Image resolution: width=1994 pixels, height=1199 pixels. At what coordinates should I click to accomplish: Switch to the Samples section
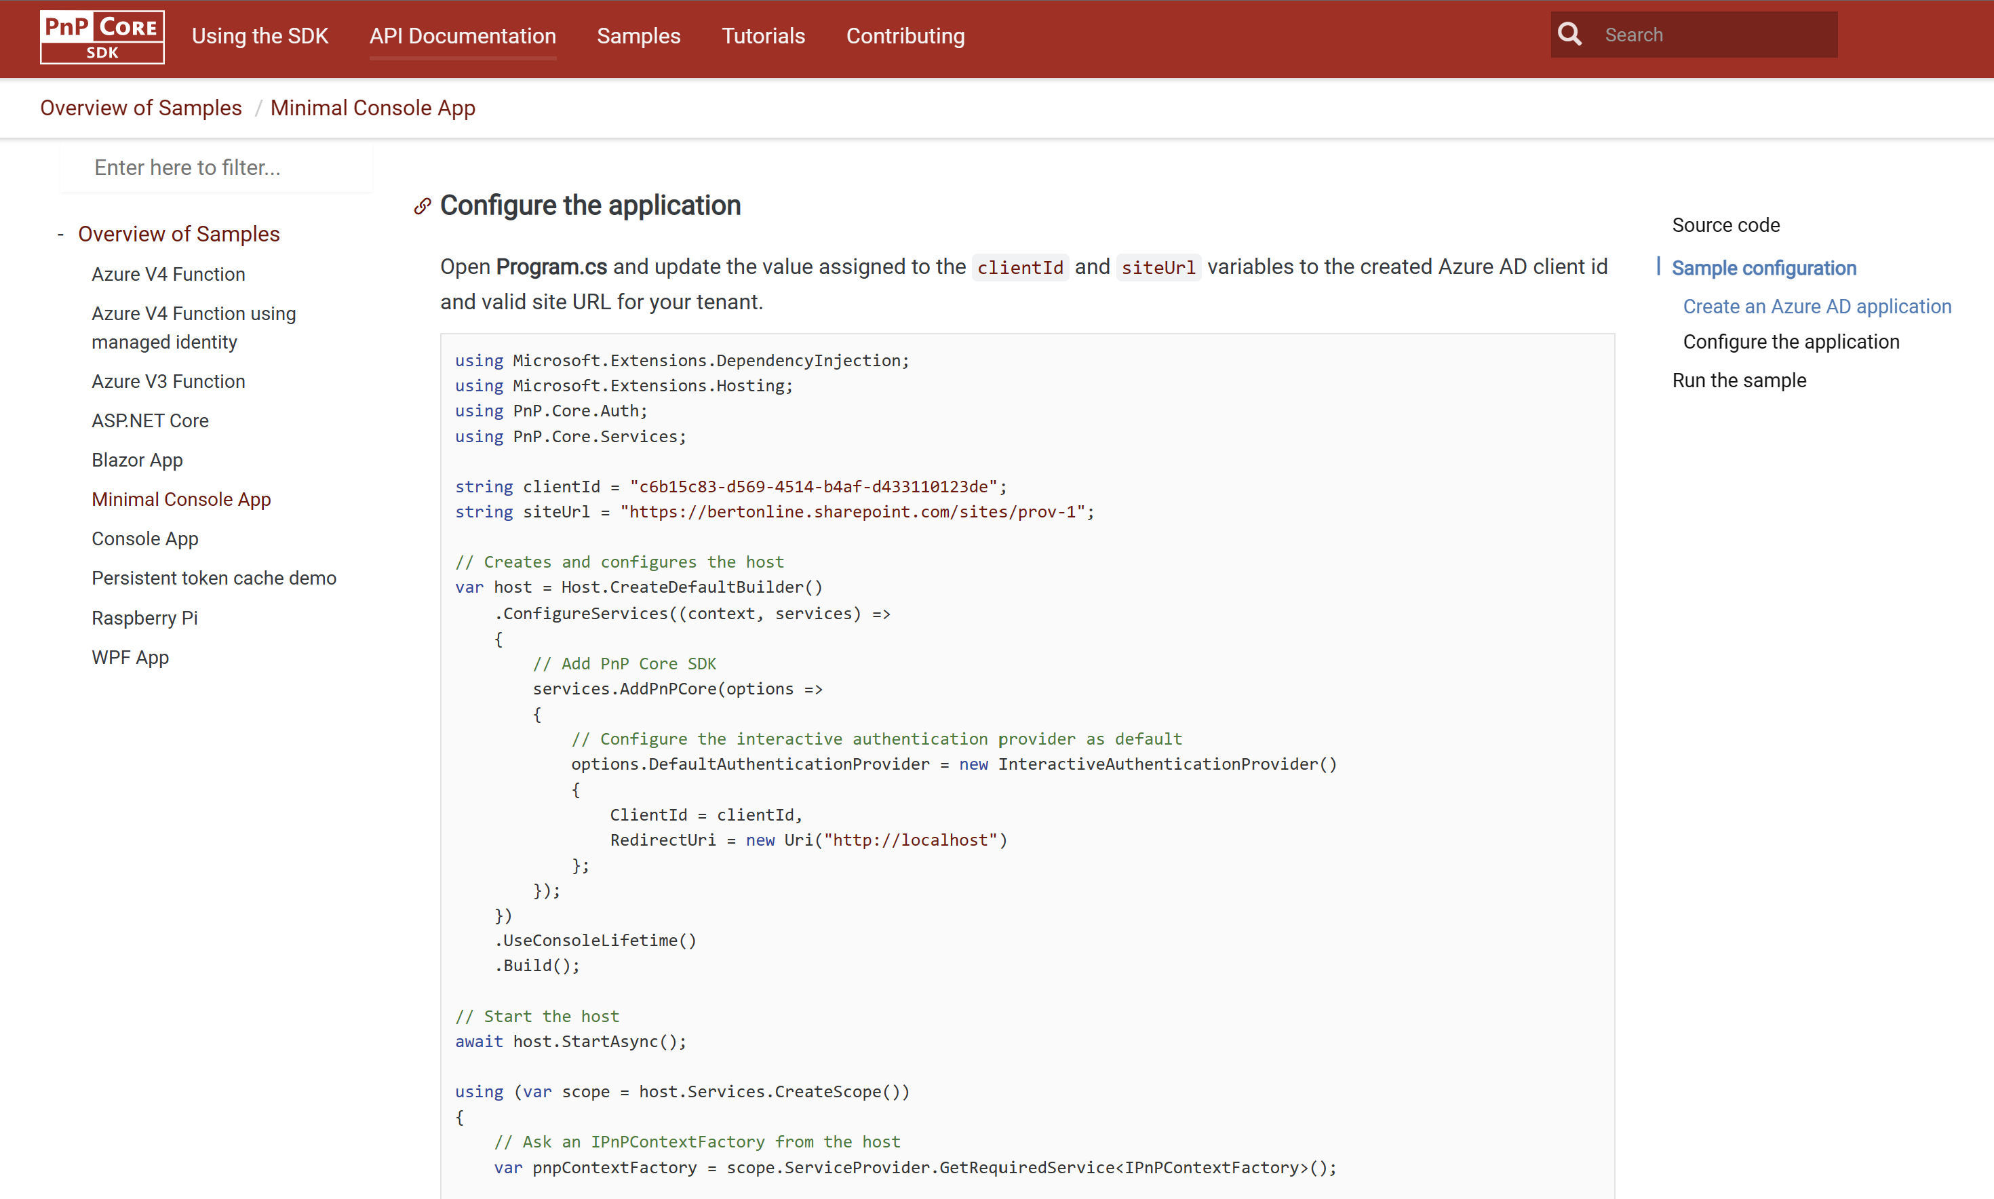[x=638, y=35]
